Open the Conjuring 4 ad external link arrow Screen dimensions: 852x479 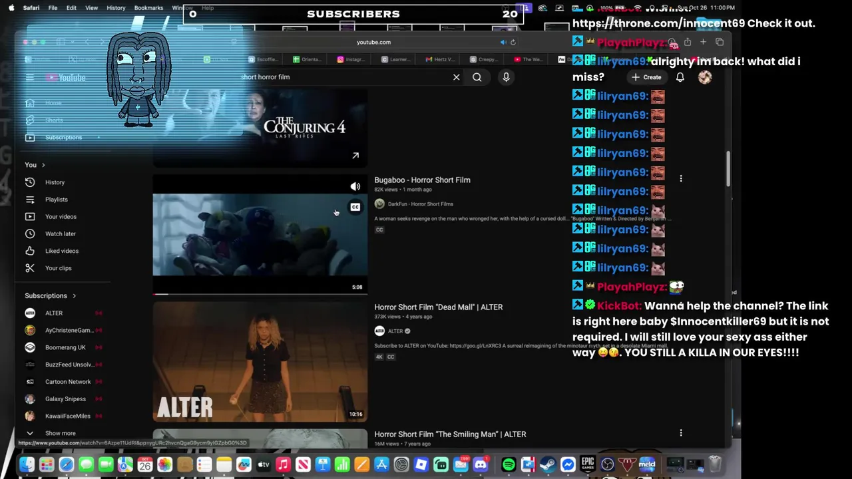[355, 156]
